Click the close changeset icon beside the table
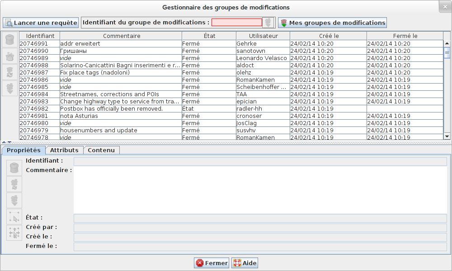The height and width of the screenshot is (271, 452). [9, 56]
